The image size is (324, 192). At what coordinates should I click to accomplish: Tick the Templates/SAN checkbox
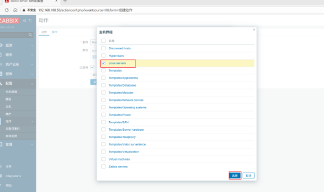coord(104,122)
